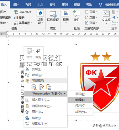Click the SmartArt icon
Image resolution: width=119 pixels, height=130 pixels.
[16, 12]
